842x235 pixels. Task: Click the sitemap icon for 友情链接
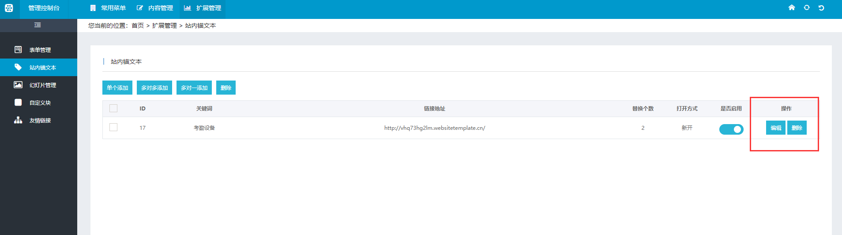18,120
